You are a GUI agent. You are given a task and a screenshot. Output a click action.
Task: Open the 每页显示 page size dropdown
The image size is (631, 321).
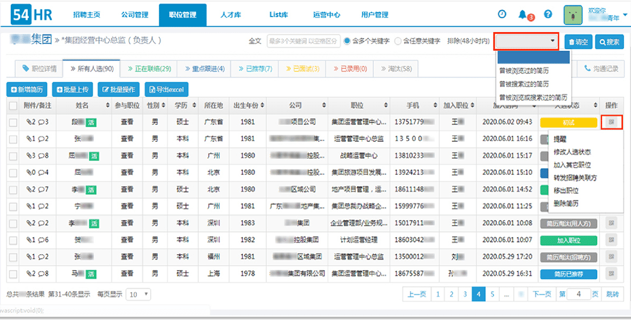click(x=138, y=294)
